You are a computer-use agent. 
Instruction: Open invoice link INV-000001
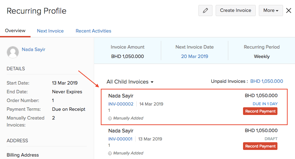pos(120,139)
